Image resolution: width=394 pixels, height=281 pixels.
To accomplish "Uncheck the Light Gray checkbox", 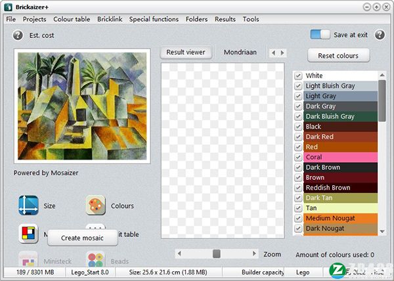I will [x=298, y=96].
